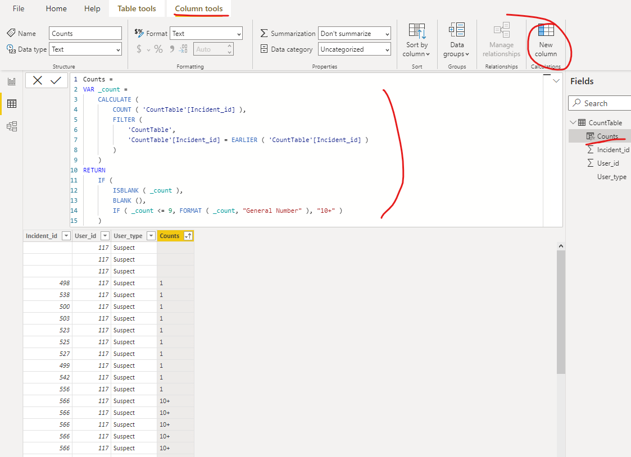
Task: Apply percentage format icon
Action: (x=158, y=49)
